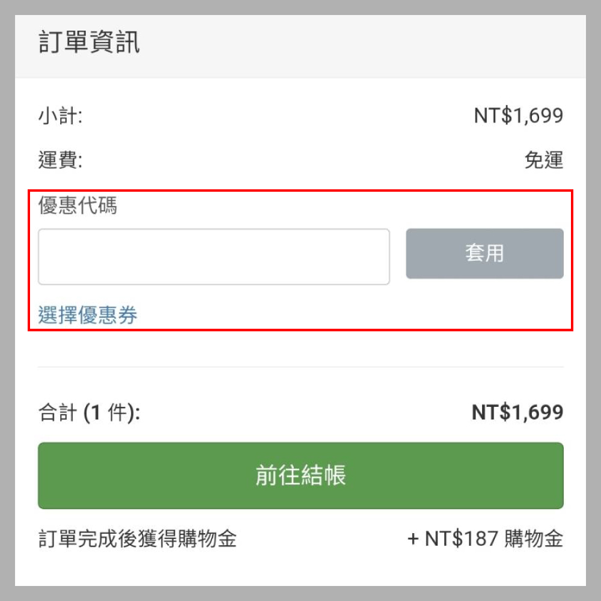Click the colon after the 運費 label
Viewport: 601px width, 601px height.
click(x=79, y=161)
